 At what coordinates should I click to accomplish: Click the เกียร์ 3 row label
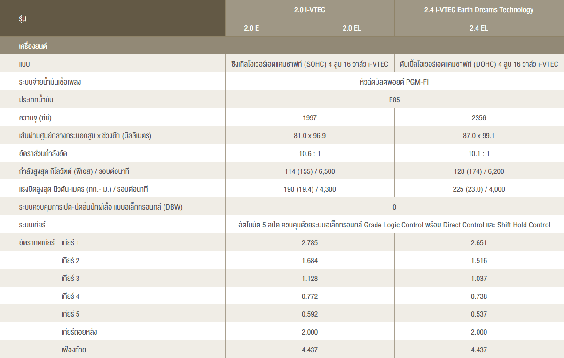70,278
